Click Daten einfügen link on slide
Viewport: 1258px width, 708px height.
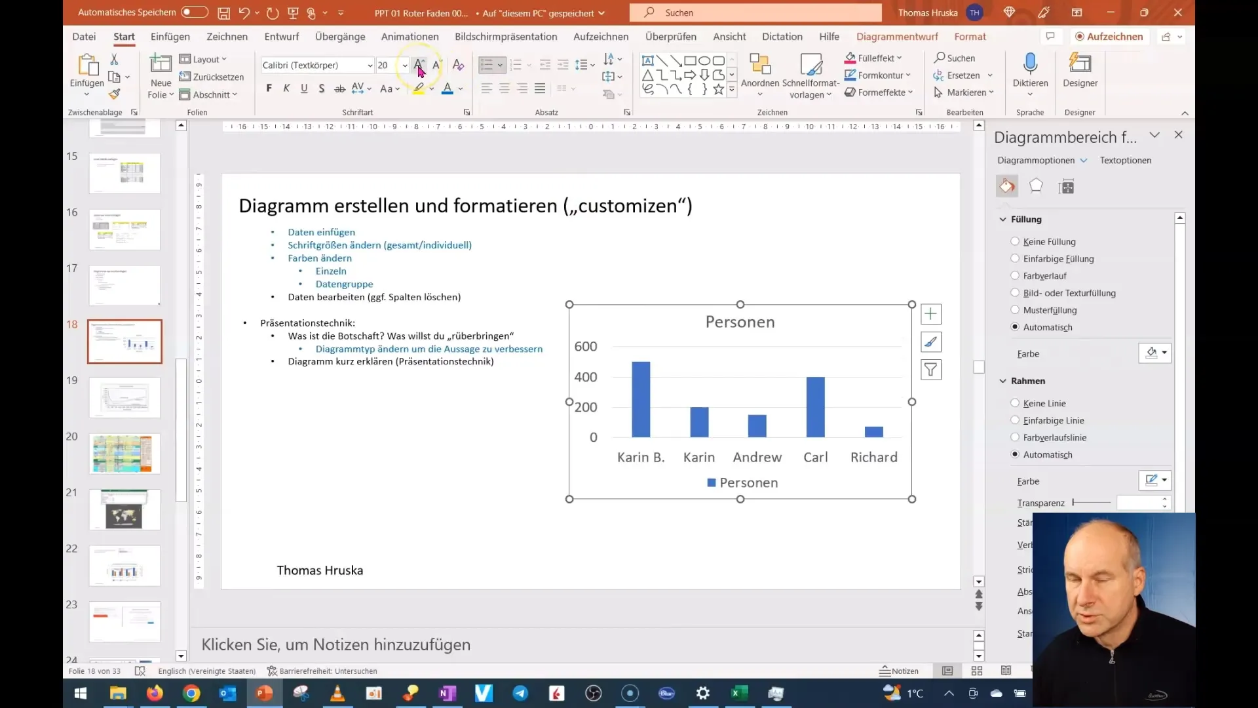click(x=322, y=231)
